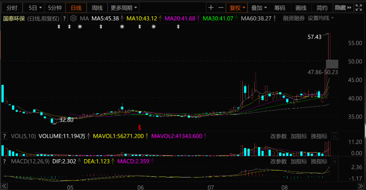Activate the 画线 drawing tool button

click(301, 8)
